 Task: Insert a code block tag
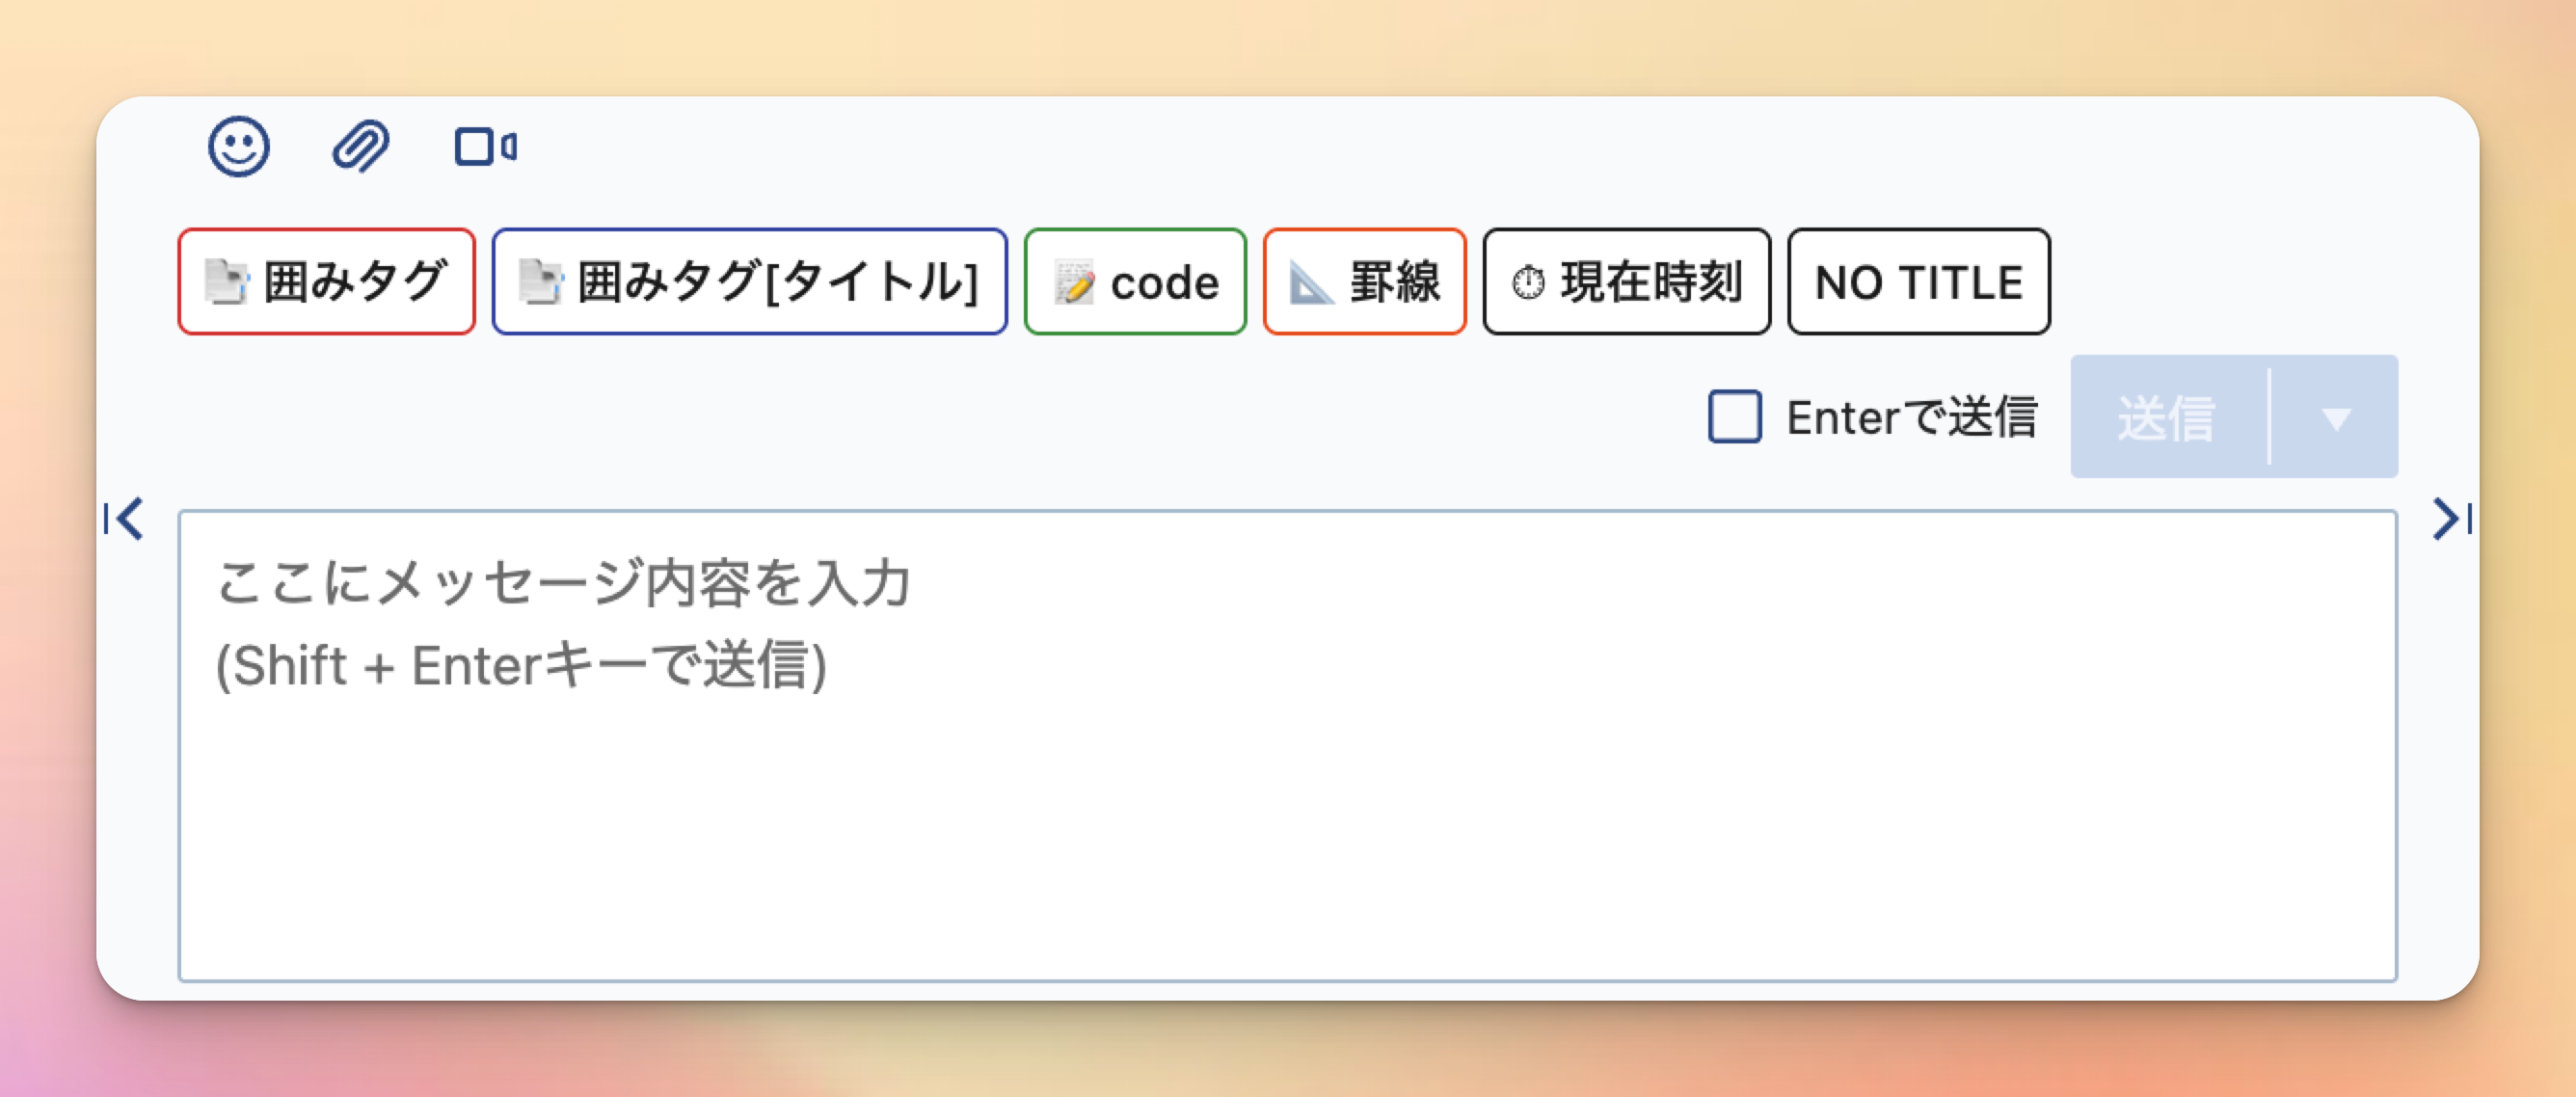tap(1135, 281)
